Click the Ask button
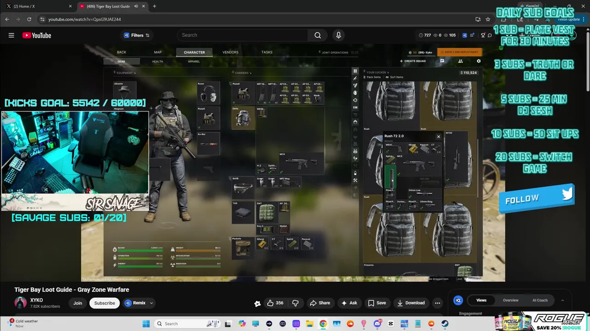590x331 pixels. pyautogui.click(x=349, y=303)
